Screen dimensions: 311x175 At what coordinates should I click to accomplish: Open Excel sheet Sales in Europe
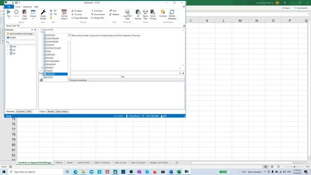[x=138, y=162]
